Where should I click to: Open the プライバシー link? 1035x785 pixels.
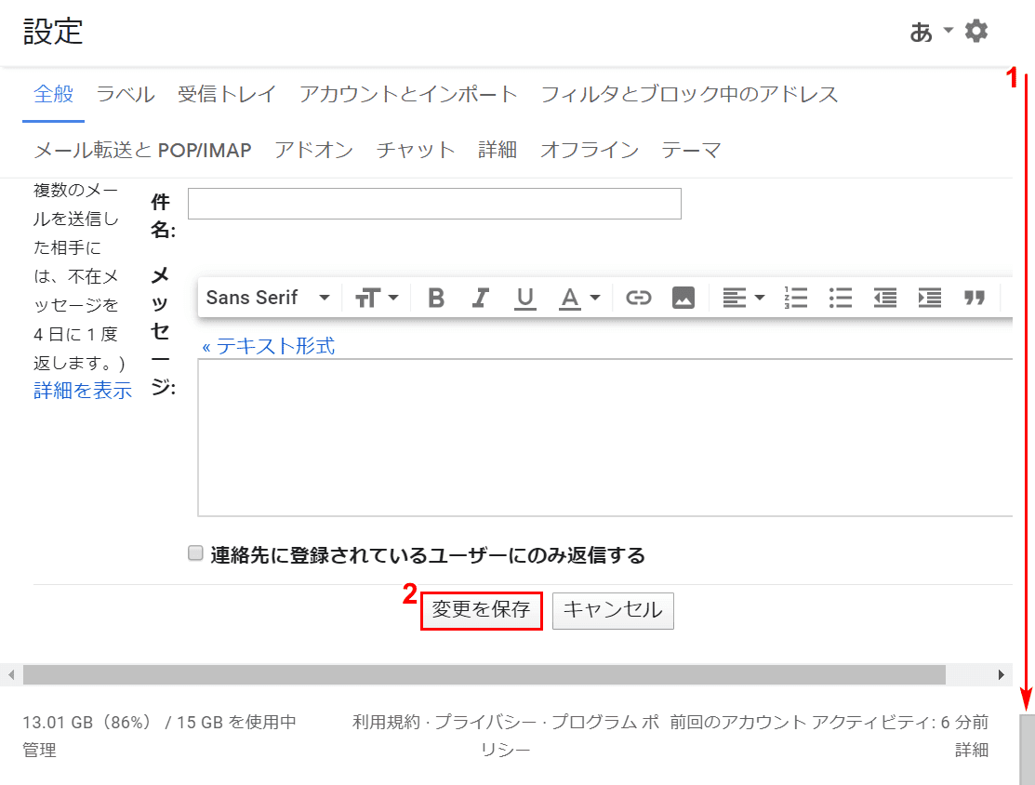pyautogui.click(x=485, y=722)
